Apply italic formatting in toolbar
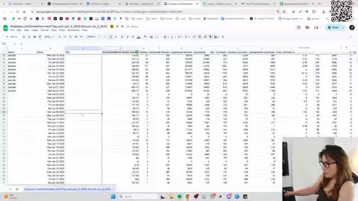 pyautogui.click(x=128, y=37)
